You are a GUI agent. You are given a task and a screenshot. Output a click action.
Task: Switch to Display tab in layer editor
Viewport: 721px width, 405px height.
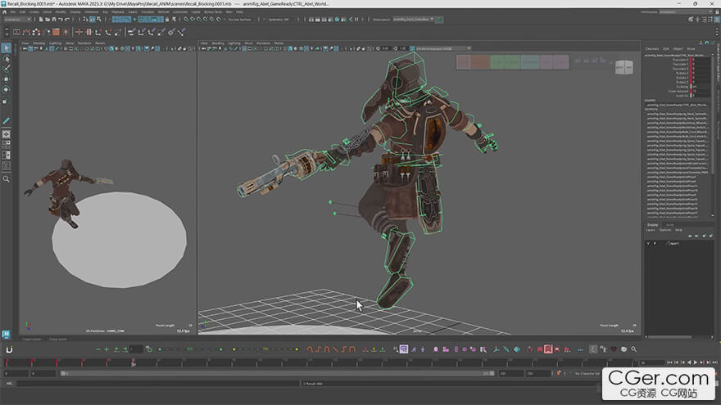pos(652,224)
